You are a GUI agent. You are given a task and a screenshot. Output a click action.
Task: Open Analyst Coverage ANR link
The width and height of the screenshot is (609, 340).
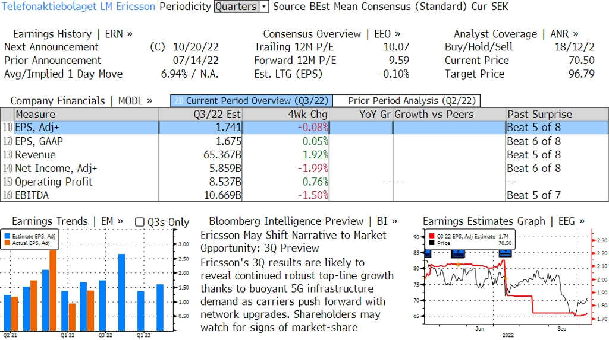516,34
